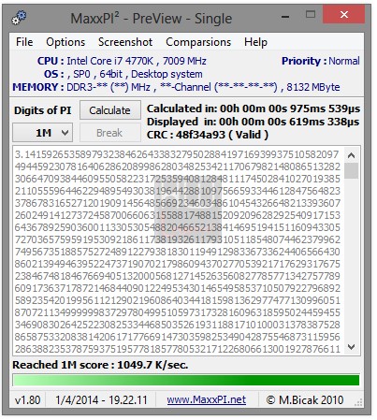Click the Break button
Viewport: 377px width, 420px height.
pyautogui.click(x=110, y=133)
